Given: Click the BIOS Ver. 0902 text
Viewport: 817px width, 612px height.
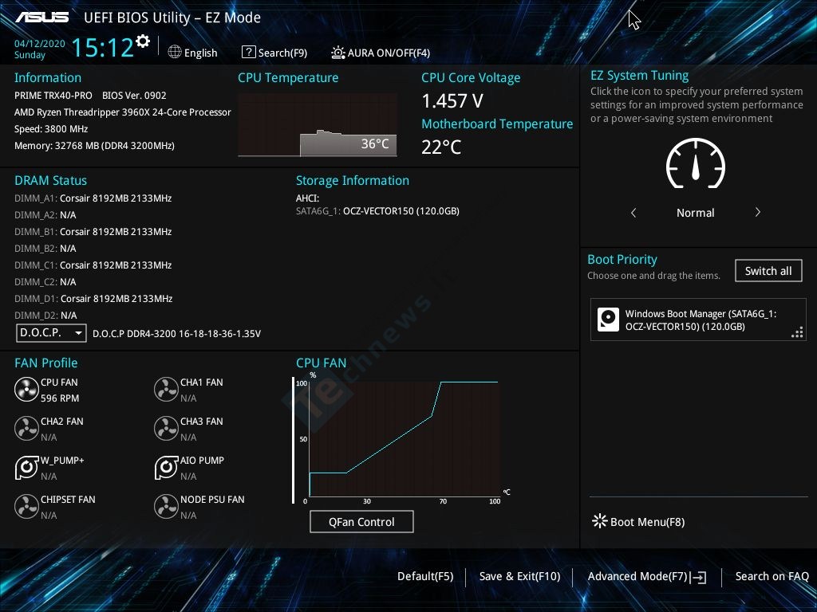Looking at the screenshot, I should click(x=134, y=96).
